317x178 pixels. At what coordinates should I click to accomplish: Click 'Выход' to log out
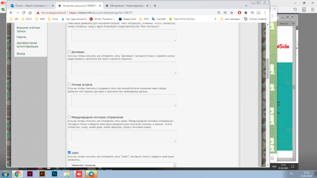(x=21, y=54)
